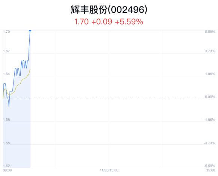Click the 09:30 time axis label

click(7, 170)
